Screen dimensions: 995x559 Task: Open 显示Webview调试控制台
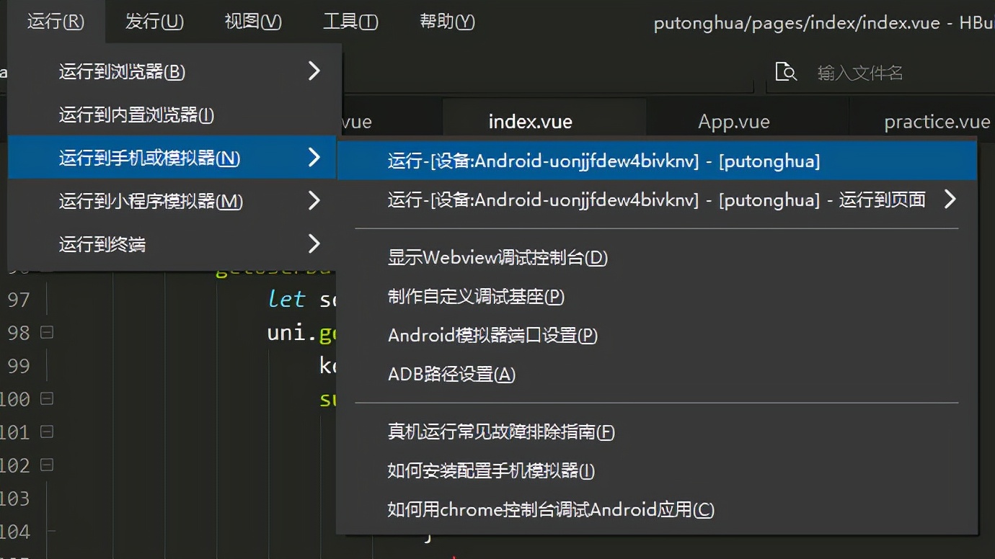pyautogui.click(x=497, y=257)
